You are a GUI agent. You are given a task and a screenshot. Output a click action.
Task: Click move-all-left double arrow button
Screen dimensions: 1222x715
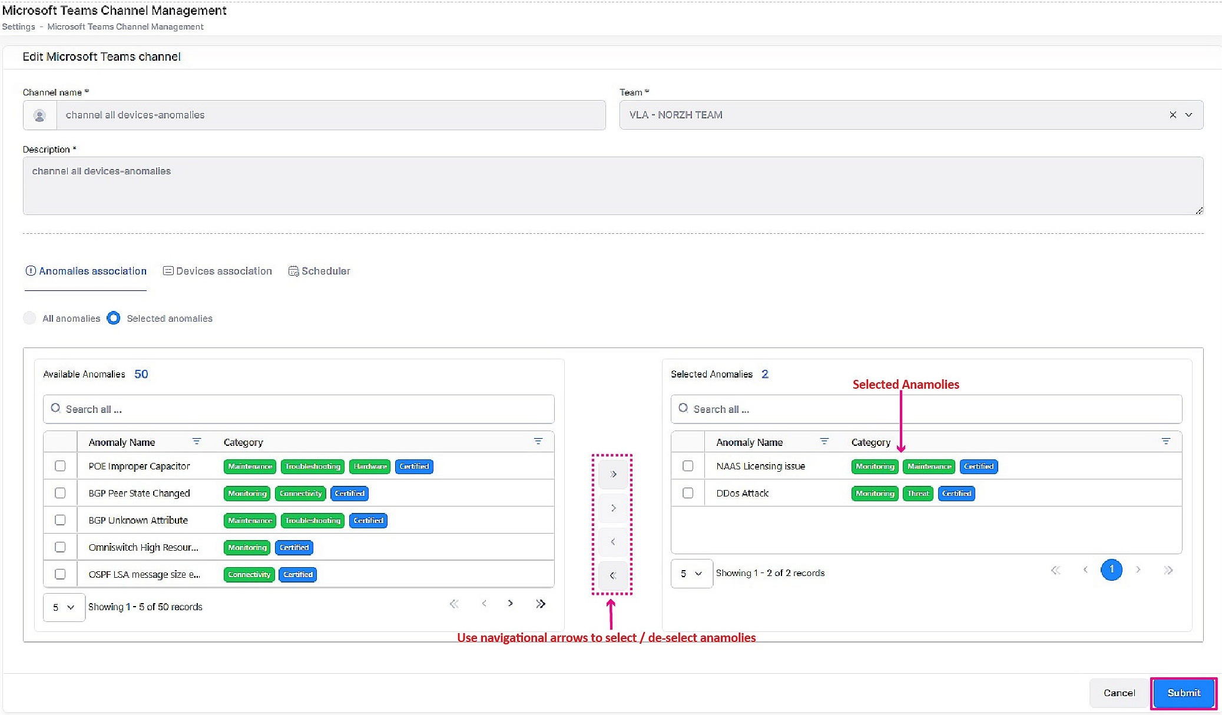[613, 575]
